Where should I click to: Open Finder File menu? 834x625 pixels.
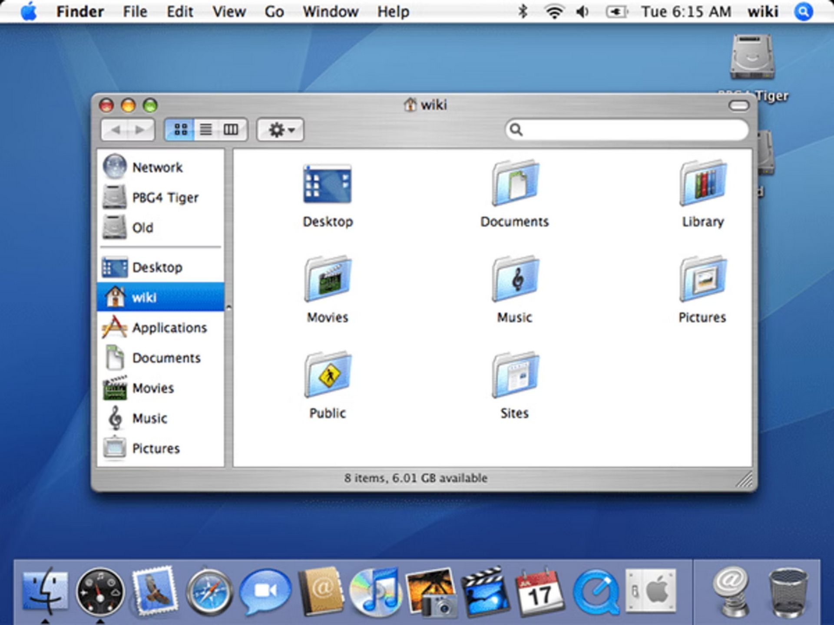pyautogui.click(x=135, y=13)
